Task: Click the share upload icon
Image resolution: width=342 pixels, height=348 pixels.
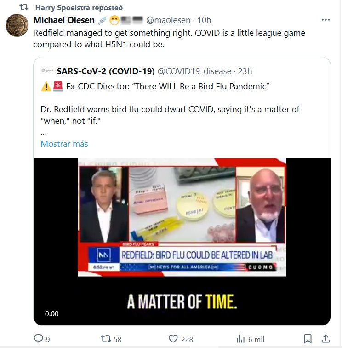Action: click(325, 339)
